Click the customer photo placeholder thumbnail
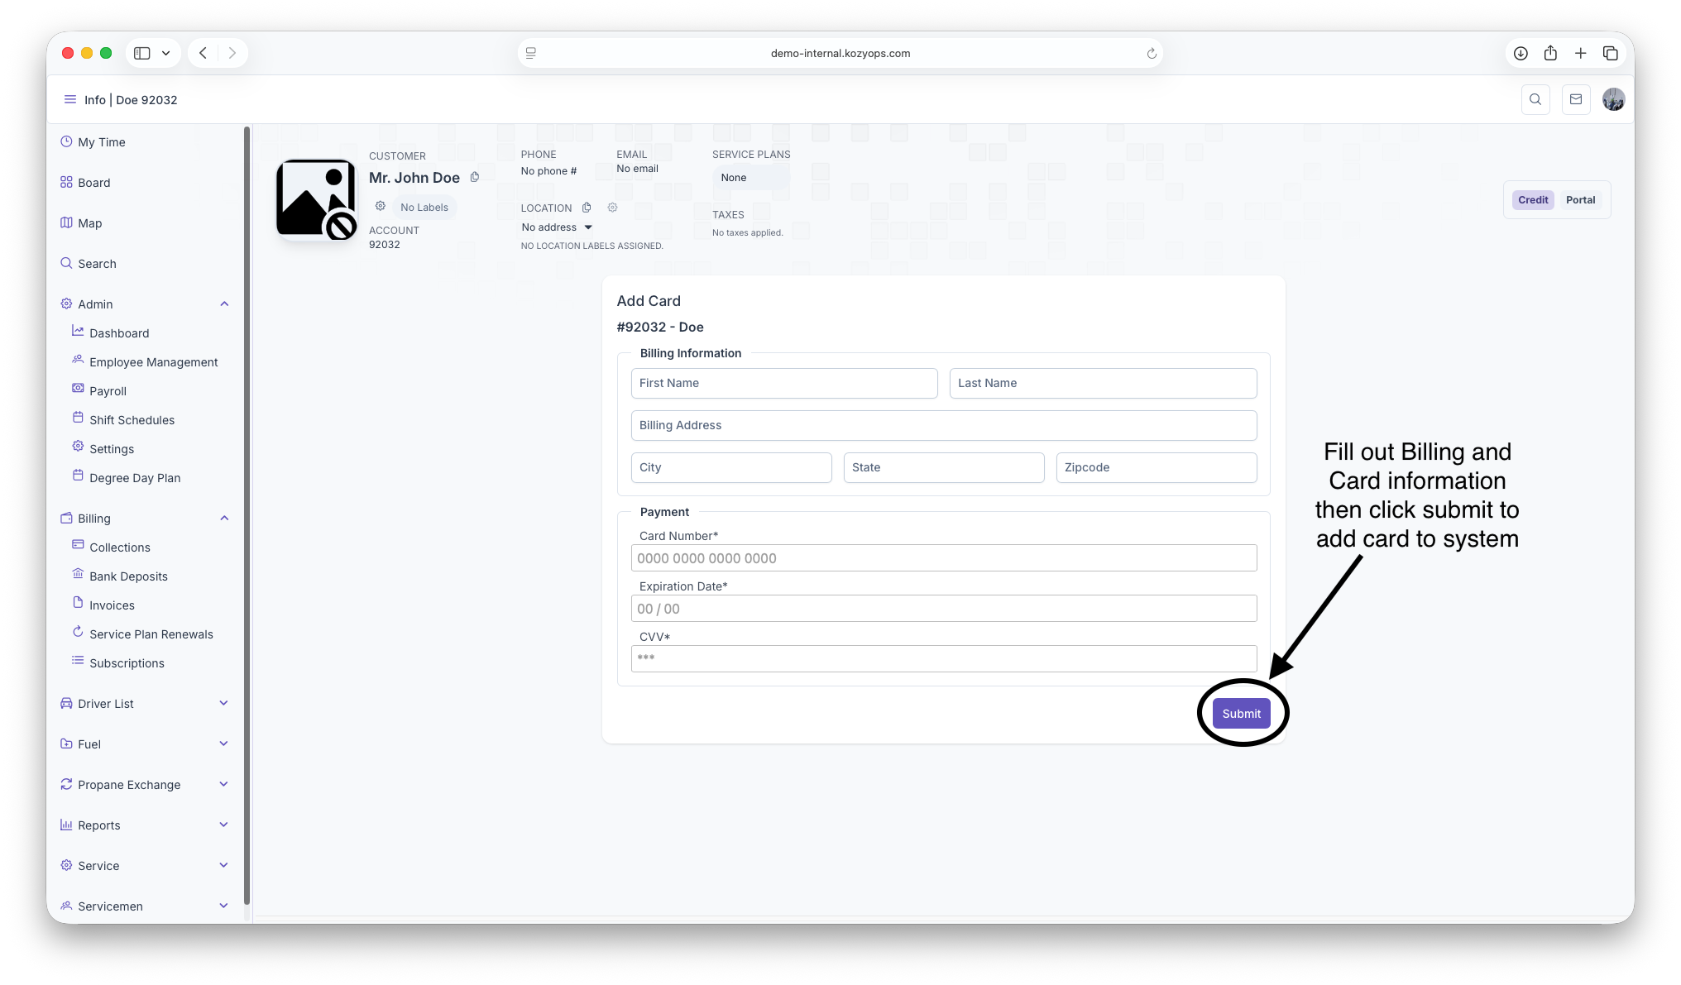The height and width of the screenshot is (985, 1681). click(316, 199)
